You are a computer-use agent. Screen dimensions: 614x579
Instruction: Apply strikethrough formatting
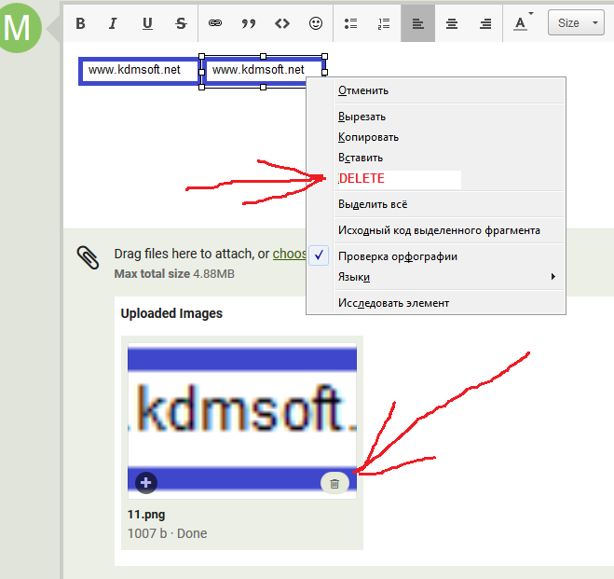181,23
